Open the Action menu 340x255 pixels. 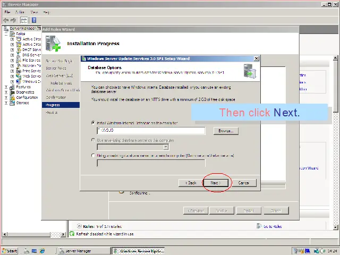click(20, 12)
